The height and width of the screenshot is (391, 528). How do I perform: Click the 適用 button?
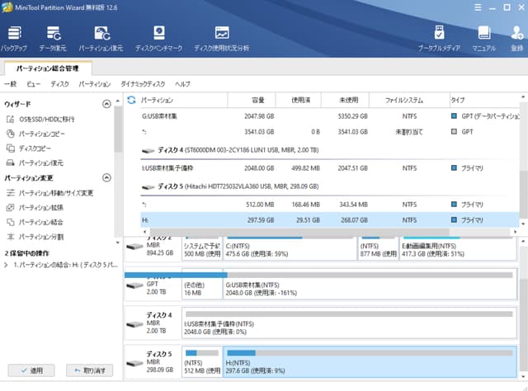(31, 370)
